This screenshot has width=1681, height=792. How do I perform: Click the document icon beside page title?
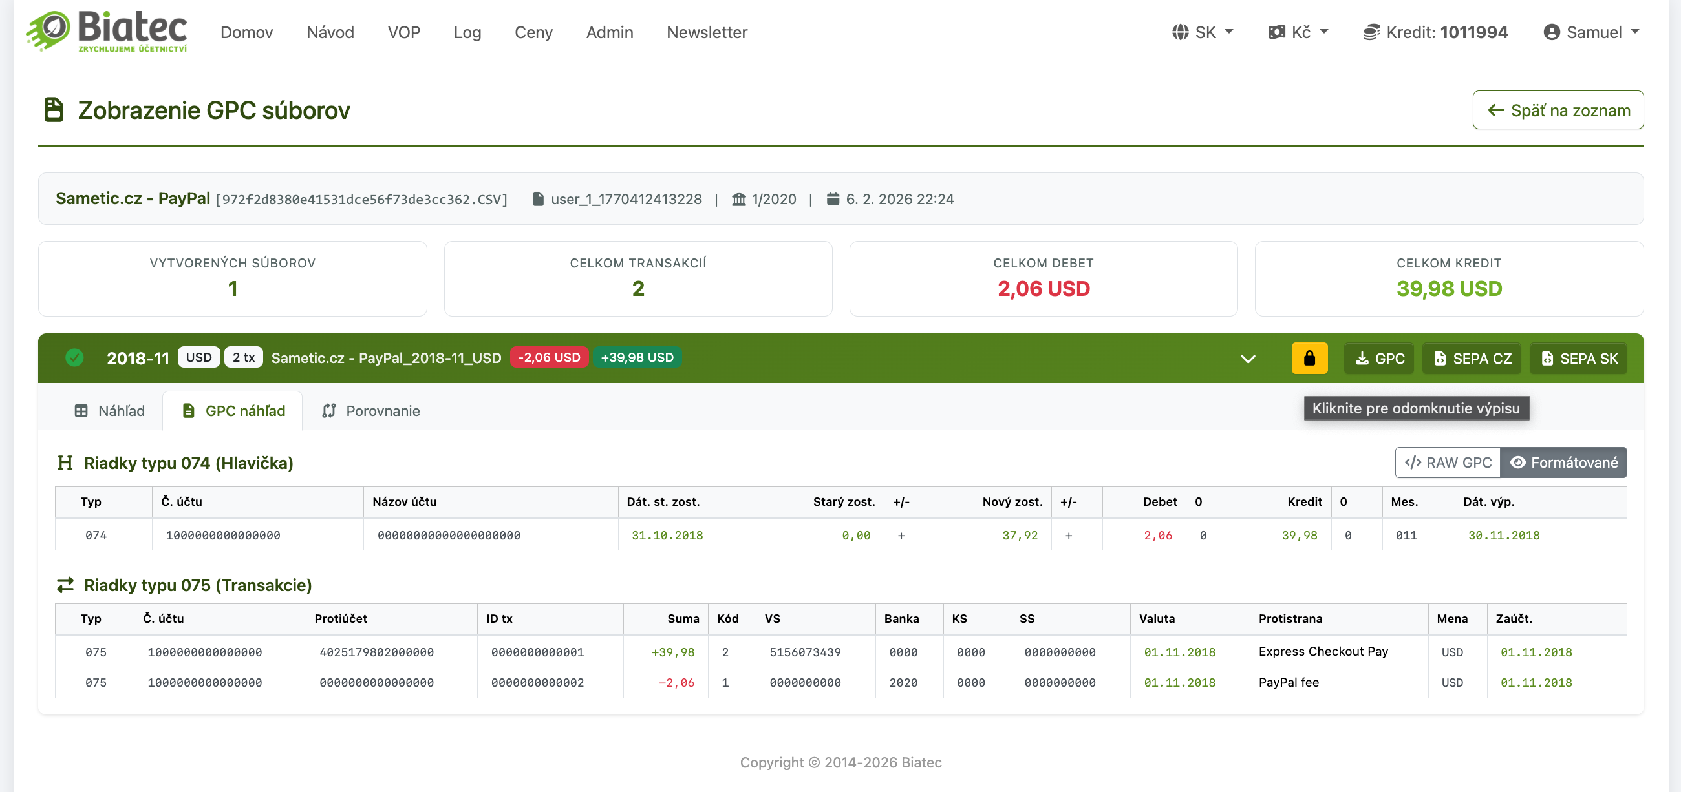54,110
